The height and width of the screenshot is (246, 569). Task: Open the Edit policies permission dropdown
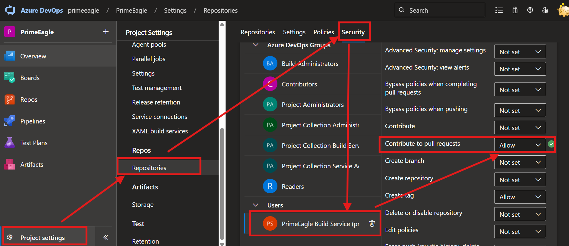coord(520,232)
